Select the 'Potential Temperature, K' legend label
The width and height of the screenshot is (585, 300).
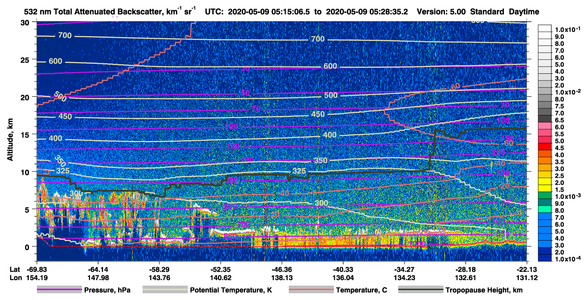tap(231, 290)
